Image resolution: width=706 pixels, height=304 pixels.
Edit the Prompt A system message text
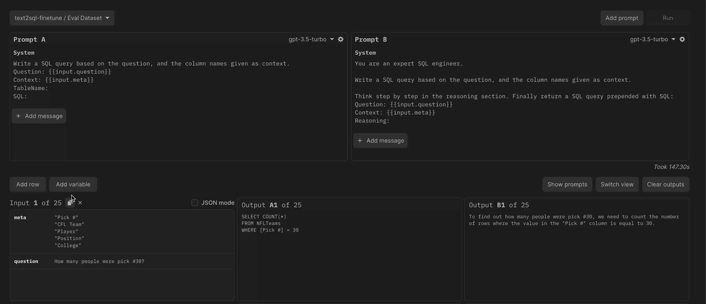pyautogui.click(x=151, y=80)
